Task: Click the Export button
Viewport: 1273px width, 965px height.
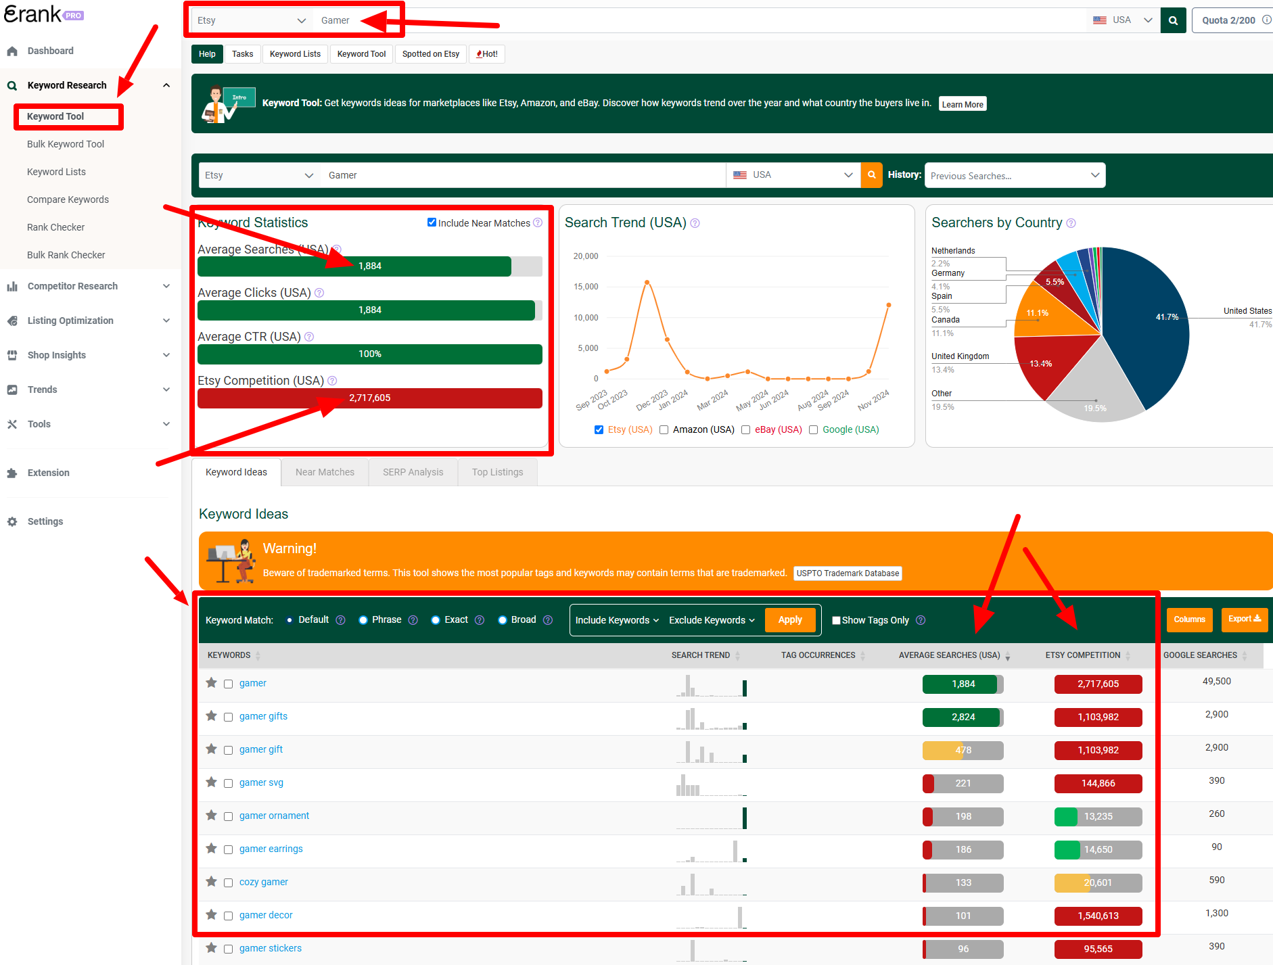Action: tap(1245, 619)
